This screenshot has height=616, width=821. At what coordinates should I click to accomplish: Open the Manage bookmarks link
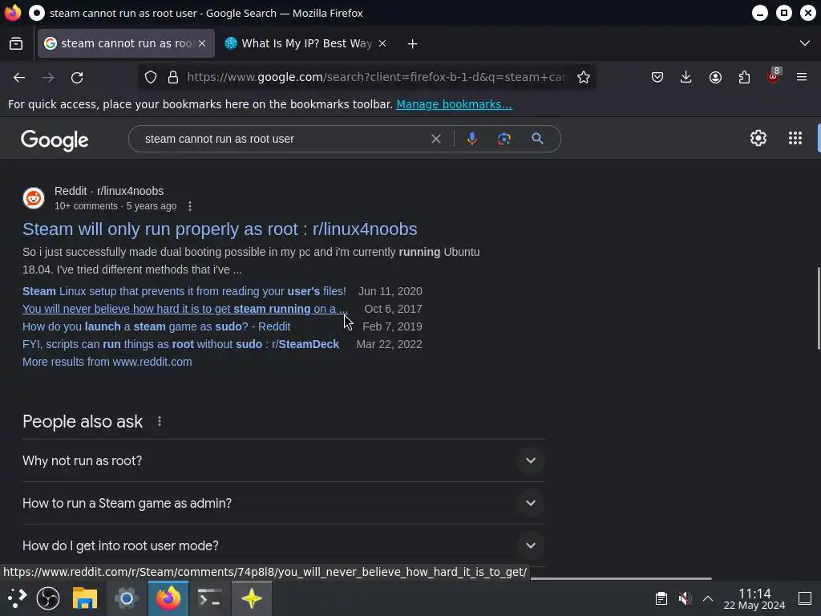[x=454, y=104]
